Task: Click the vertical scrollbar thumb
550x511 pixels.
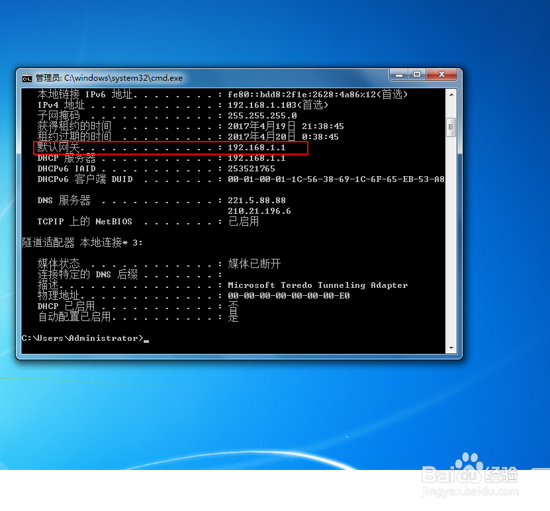Action: (451, 127)
